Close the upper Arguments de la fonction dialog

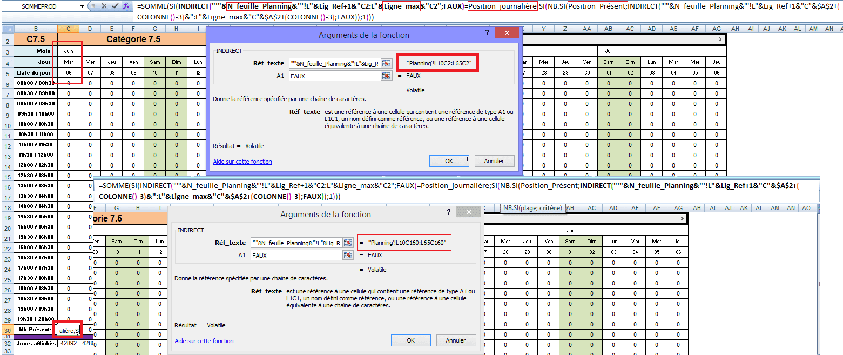(x=507, y=33)
